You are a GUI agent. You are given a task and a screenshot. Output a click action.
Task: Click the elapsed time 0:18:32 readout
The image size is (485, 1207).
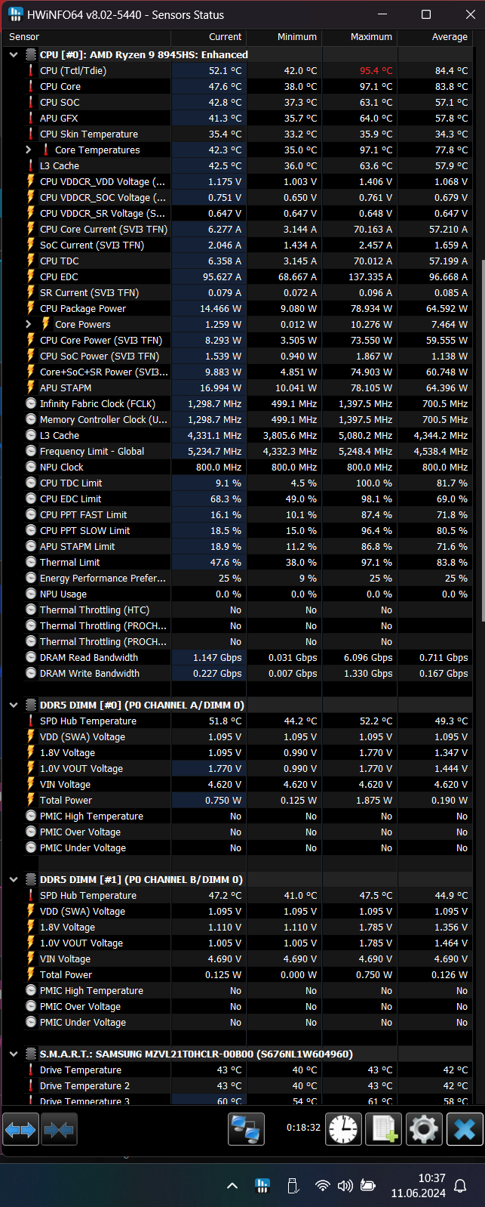click(x=303, y=1127)
